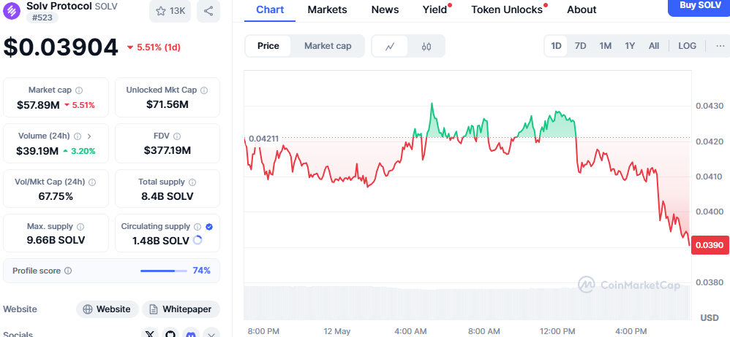
Task: Click the 0.0390 current price label
Action: [710, 245]
